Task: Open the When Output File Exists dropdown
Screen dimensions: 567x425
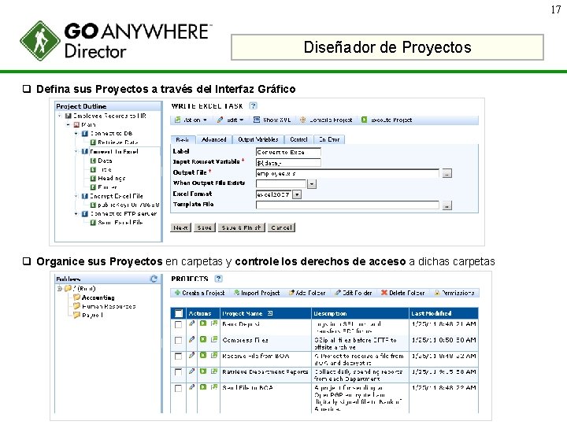Action: pos(312,184)
